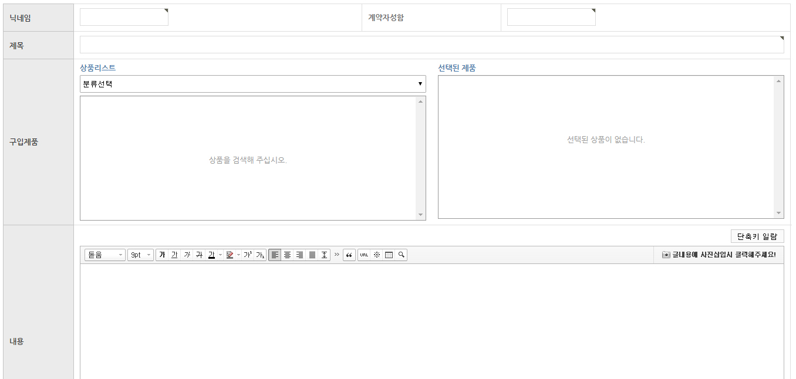This screenshot has width=796, height=379.
Task: Insert a table into the content
Action: pos(389,255)
